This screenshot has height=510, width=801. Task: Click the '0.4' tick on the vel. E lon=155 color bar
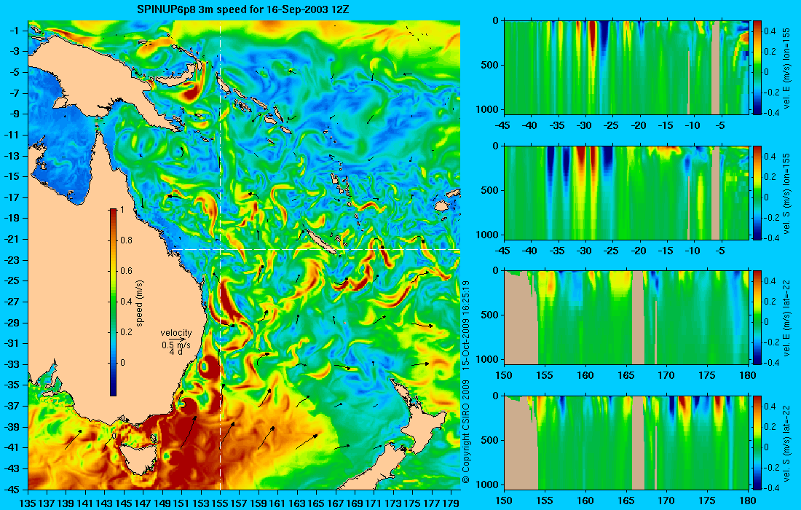(770, 31)
